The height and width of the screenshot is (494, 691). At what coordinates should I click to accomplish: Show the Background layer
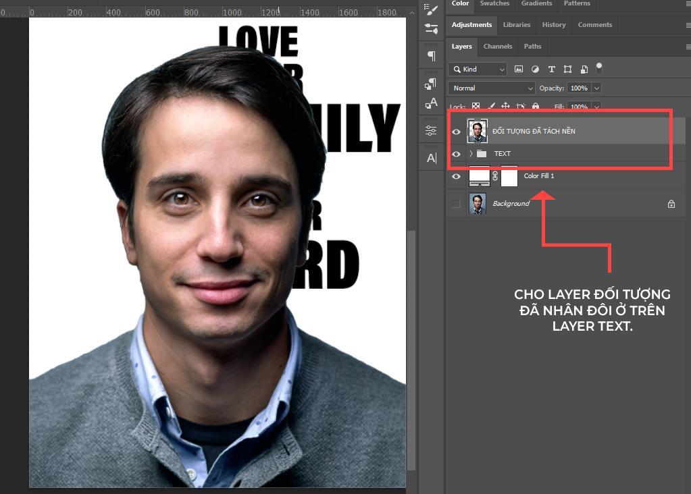click(x=457, y=203)
